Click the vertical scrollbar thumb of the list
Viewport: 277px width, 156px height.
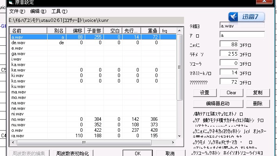pyautogui.click(x=179, y=67)
